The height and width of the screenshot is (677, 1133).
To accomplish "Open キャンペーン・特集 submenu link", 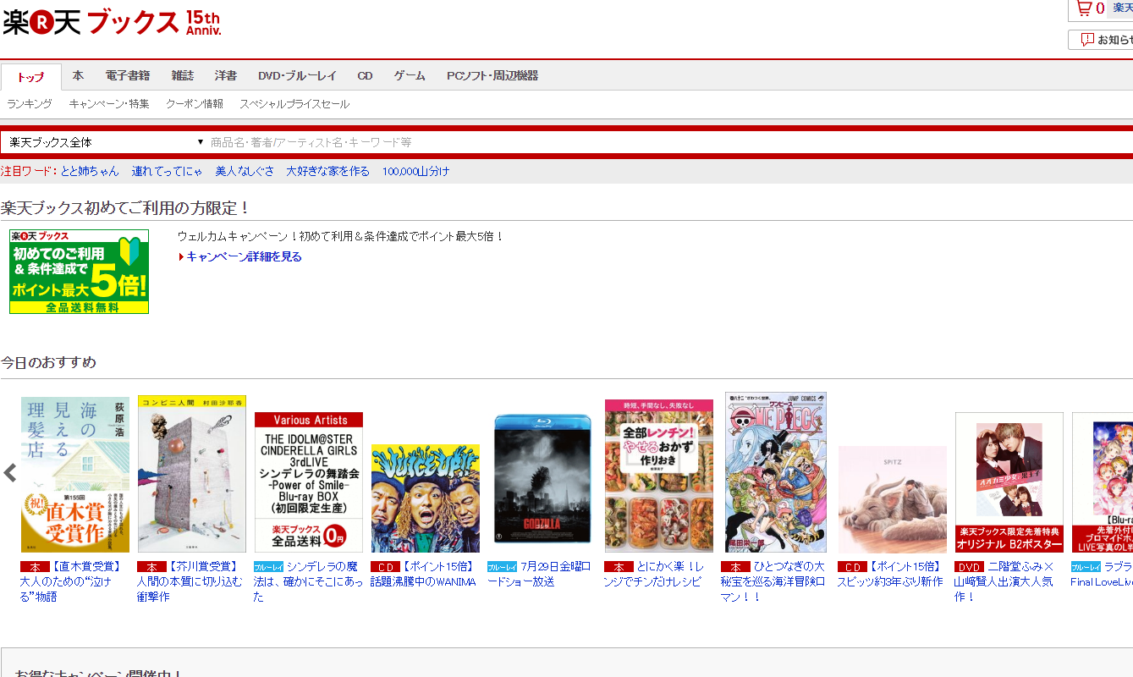I will [109, 104].
